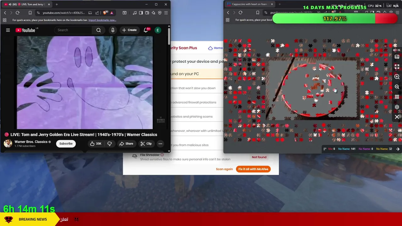The height and width of the screenshot is (226, 402).
Task: Click the youtube.com address bar URL
Action: tap(64, 13)
